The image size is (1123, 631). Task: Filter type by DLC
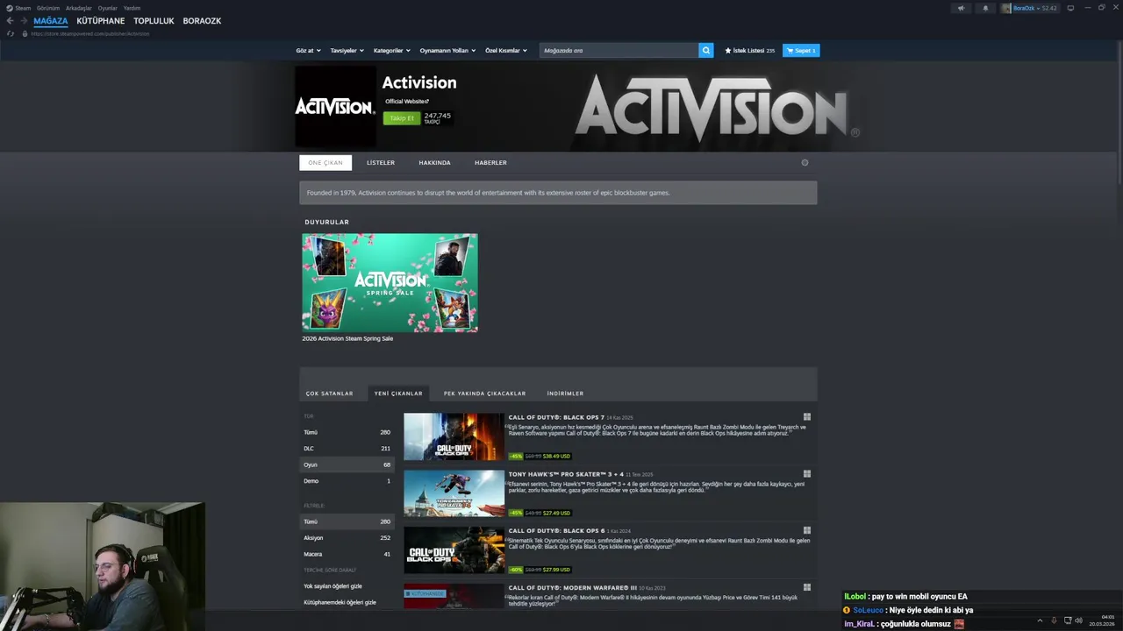(x=347, y=448)
